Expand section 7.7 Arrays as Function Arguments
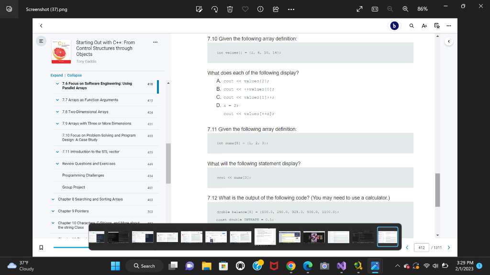This screenshot has height=275, width=490. point(57,100)
